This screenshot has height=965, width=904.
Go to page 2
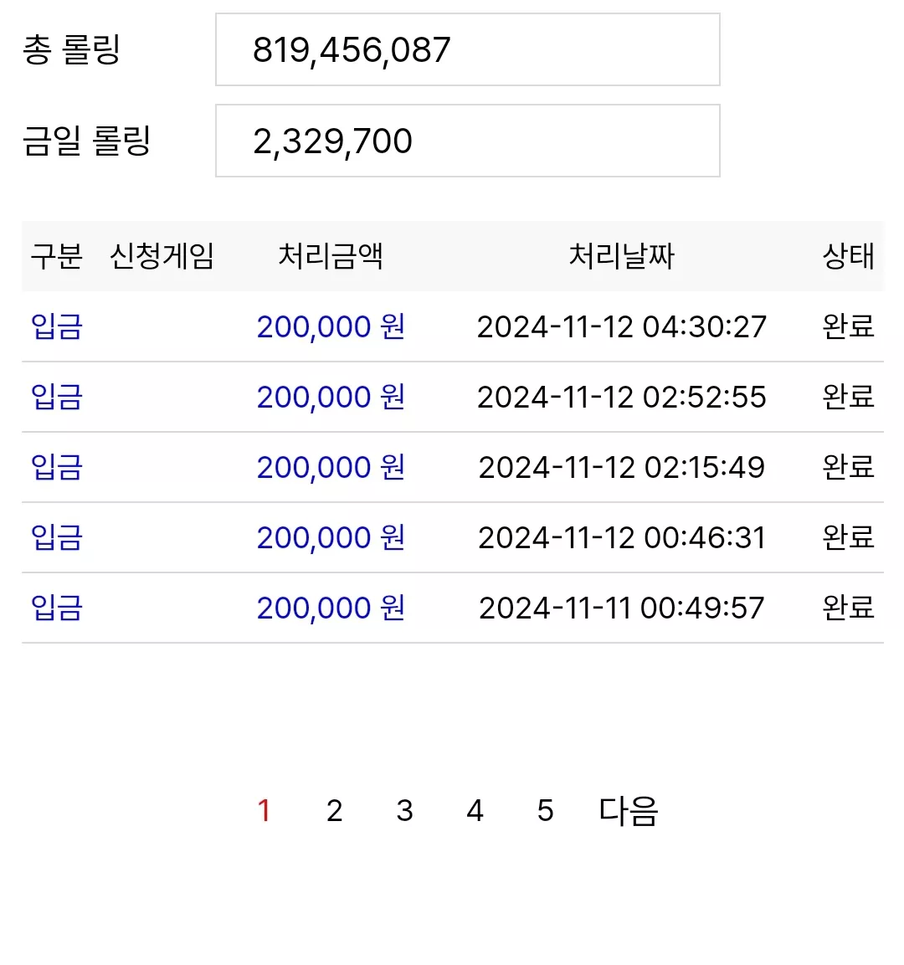tap(334, 810)
